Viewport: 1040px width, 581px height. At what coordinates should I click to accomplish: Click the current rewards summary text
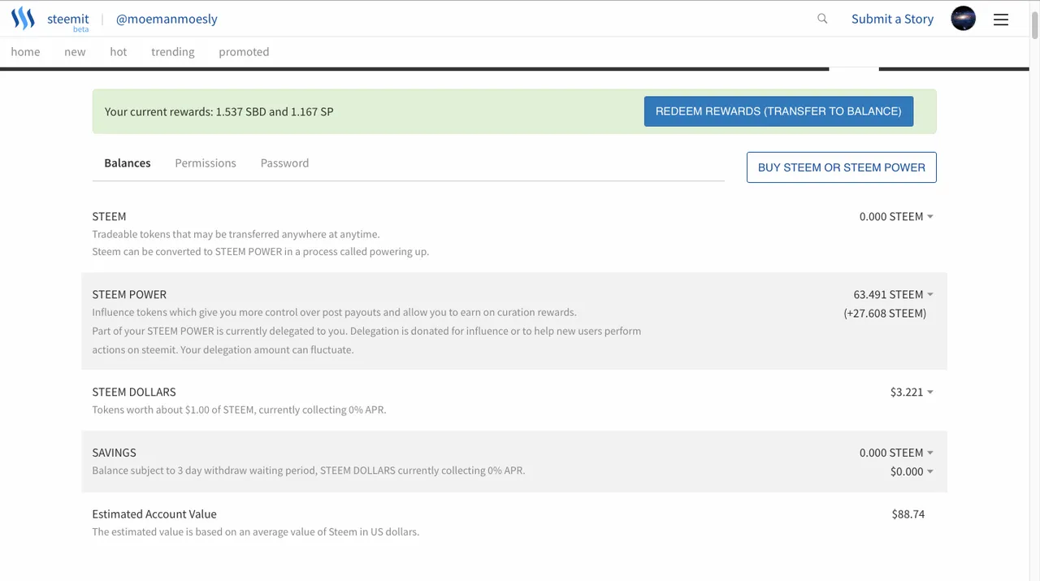click(x=219, y=111)
